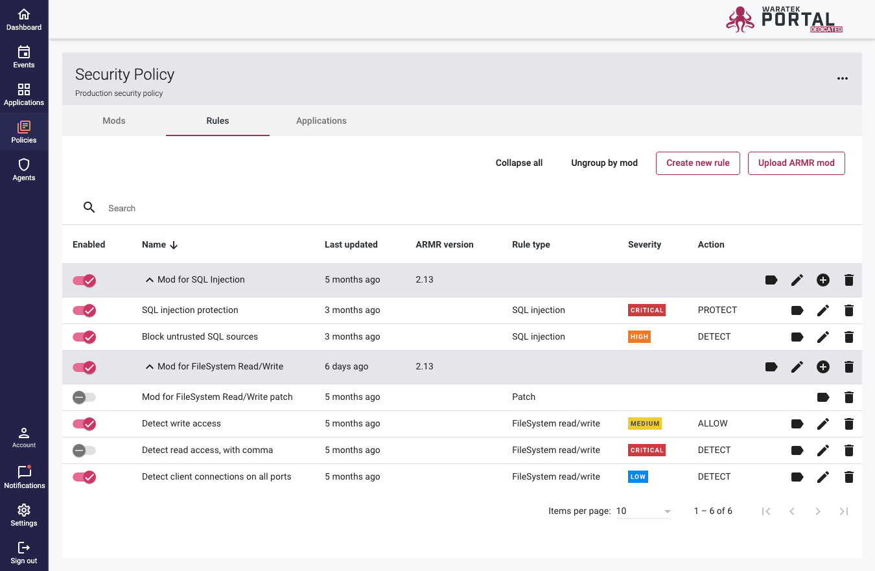Click the HIGH severity badge
This screenshot has height=571, width=875.
click(639, 337)
